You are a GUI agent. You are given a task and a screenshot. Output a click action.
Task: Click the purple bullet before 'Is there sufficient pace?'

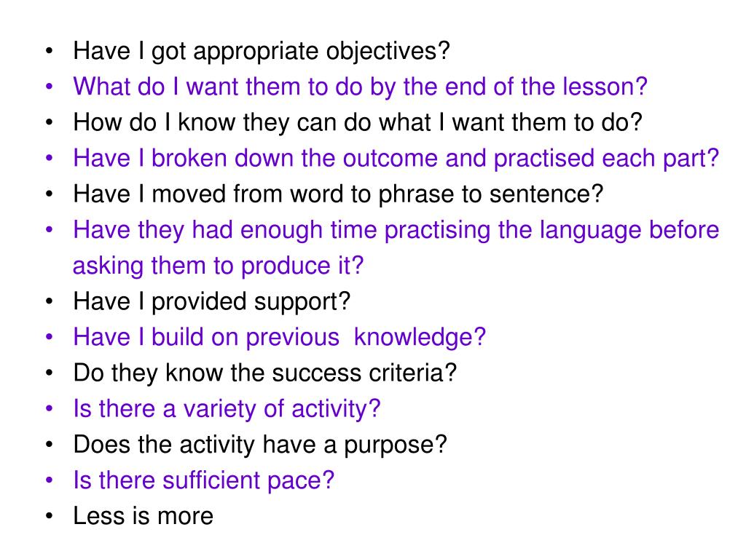(49, 480)
